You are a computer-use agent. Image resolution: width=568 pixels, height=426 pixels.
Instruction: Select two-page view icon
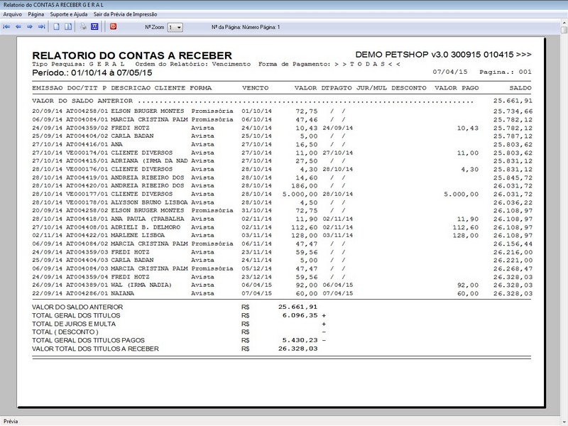point(68,27)
